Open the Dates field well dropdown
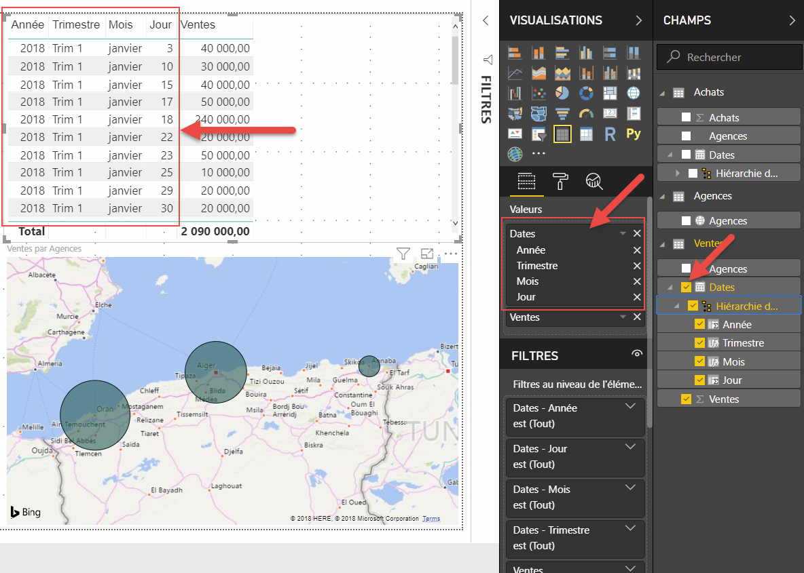The height and width of the screenshot is (573, 804). pos(623,233)
